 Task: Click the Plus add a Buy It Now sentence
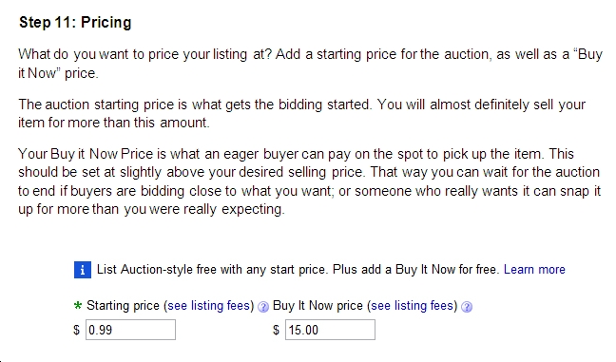click(416, 270)
